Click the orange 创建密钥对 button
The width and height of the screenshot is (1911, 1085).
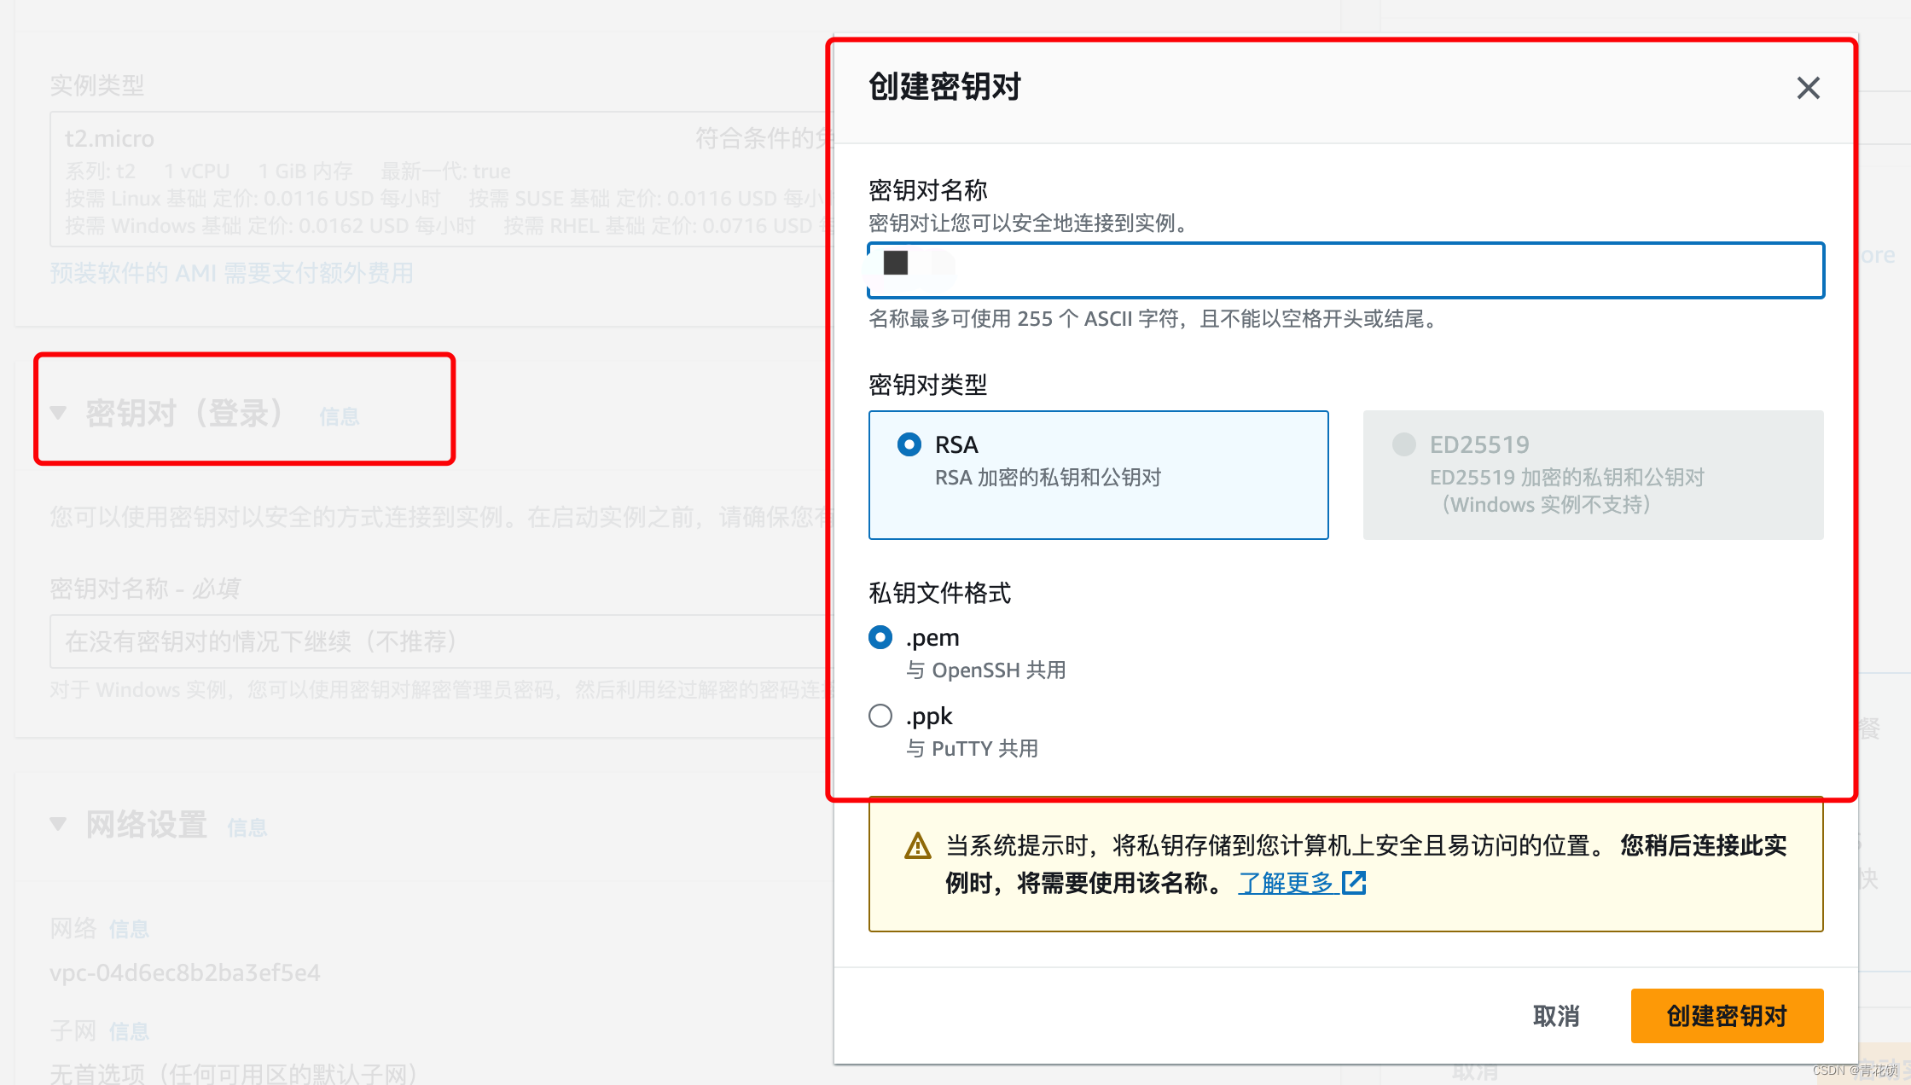click(x=1727, y=1016)
